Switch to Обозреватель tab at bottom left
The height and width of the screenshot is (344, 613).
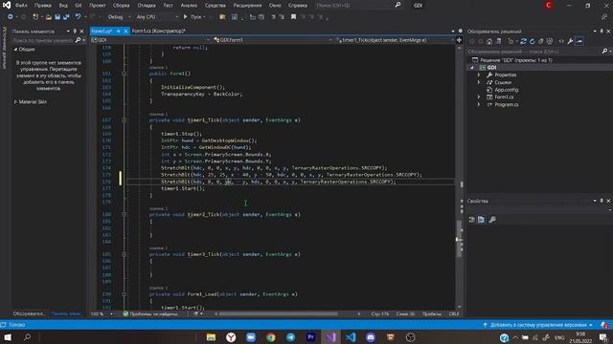pyautogui.click(x=29, y=313)
